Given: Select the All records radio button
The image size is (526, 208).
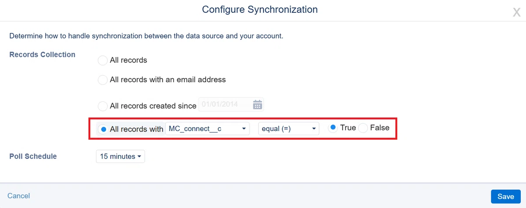Looking at the screenshot, I should (x=103, y=60).
